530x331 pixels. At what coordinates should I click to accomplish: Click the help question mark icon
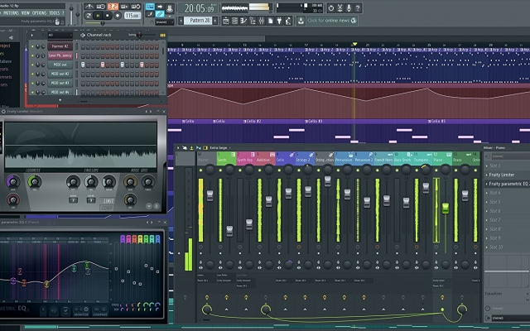coord(358,7)
